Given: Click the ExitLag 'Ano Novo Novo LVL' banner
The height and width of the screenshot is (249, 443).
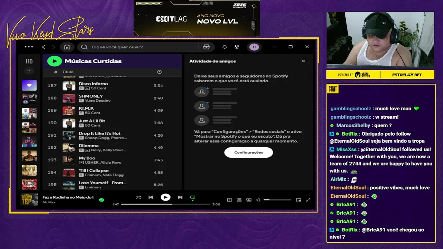Looking at the screenshot, I should [x=197, y=18].
